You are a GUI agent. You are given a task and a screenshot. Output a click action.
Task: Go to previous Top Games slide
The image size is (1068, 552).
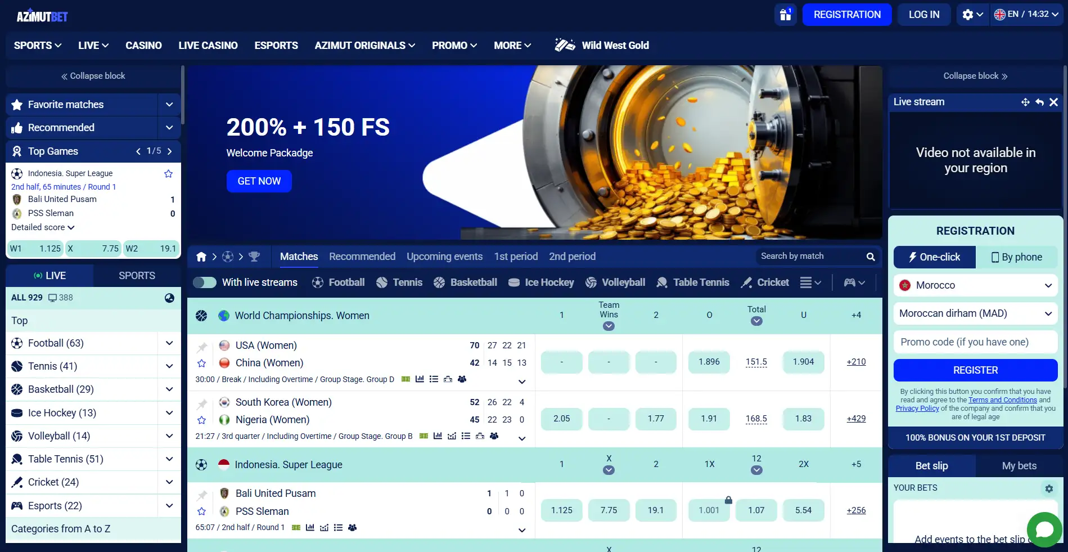[138, 151]
